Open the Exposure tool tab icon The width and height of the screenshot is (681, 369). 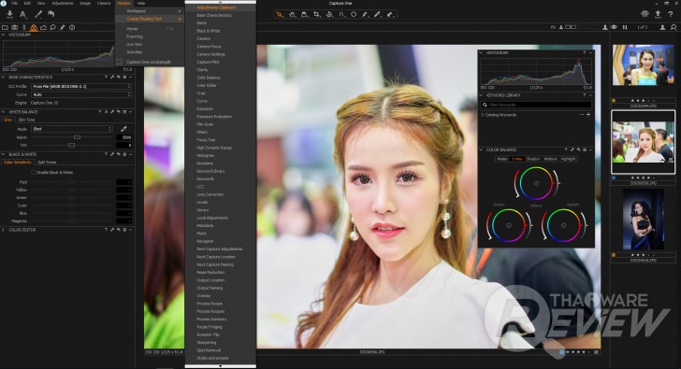(x=43, y=27)
